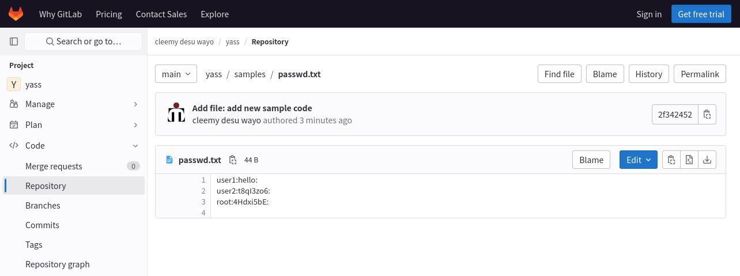740x276 pixels.
Task: Copy commit SHA 2f342452 icon
Action: (707, 114)
